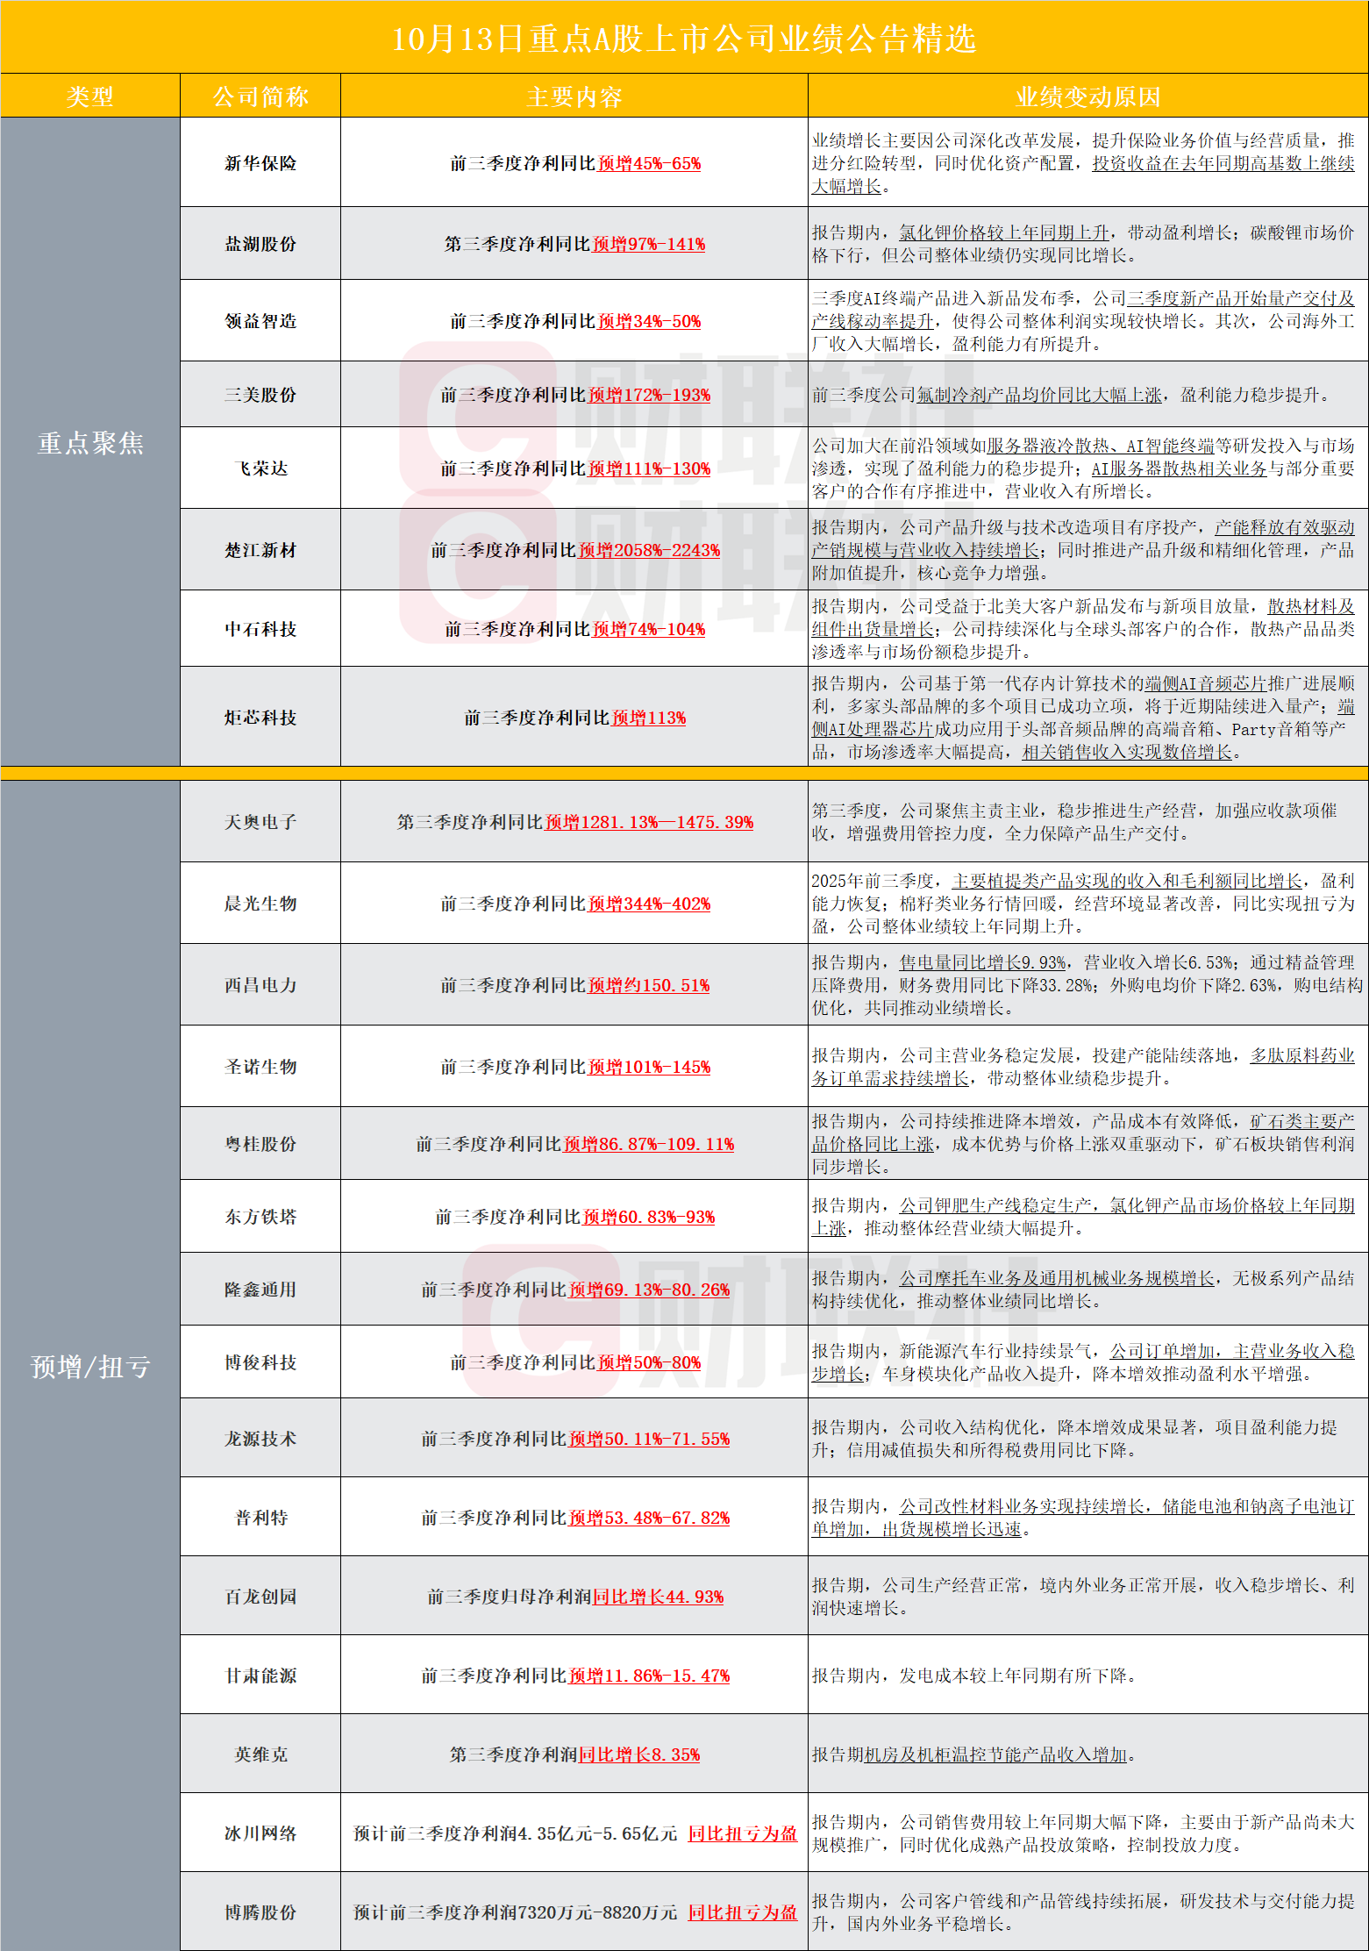Click '第三季度净利同比预增1281.13%—1475.39%' text
Screen dimensions: 1369x1951
575,822
